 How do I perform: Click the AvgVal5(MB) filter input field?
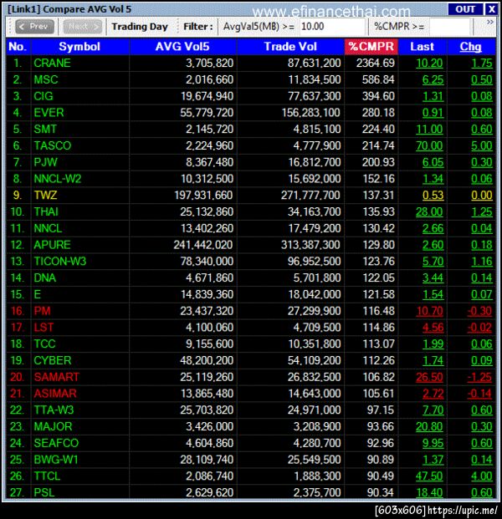pos(332,27)
